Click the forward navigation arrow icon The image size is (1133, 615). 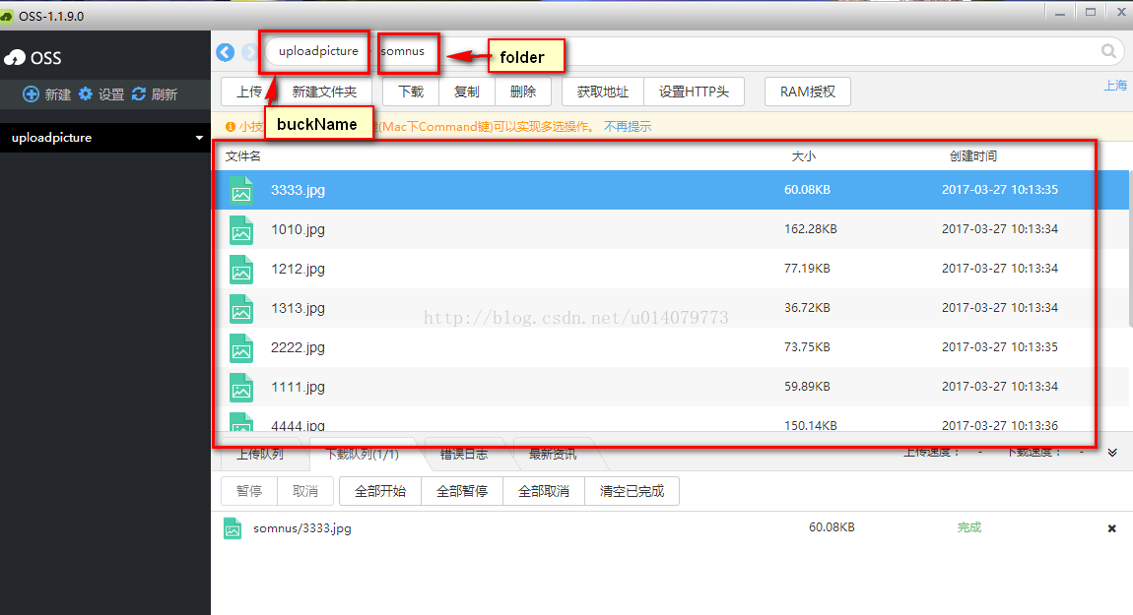(x=249, y=52)
